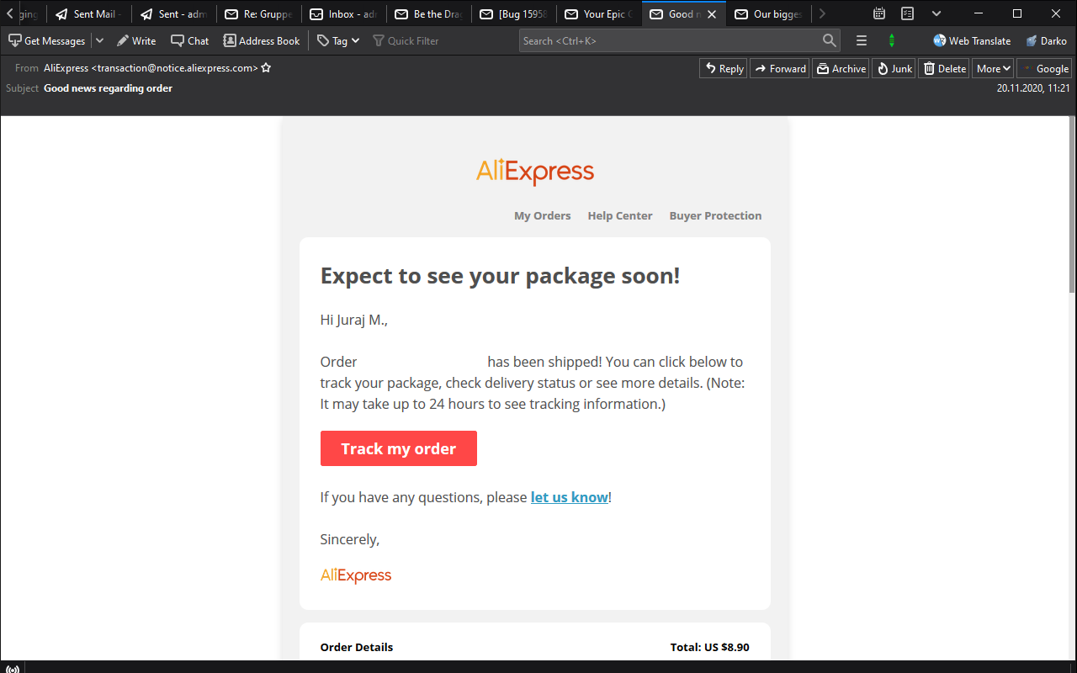
Task: Open the More actions dropdown
Action: point(993,69)
